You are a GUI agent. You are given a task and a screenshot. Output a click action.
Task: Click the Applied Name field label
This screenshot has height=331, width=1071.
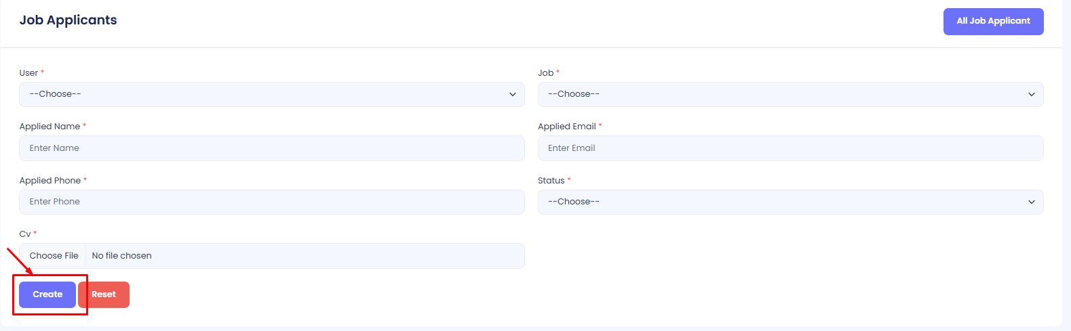(50, 127)
